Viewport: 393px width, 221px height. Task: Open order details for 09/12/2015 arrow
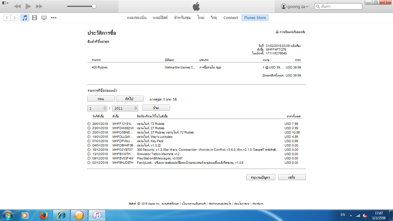89,158
